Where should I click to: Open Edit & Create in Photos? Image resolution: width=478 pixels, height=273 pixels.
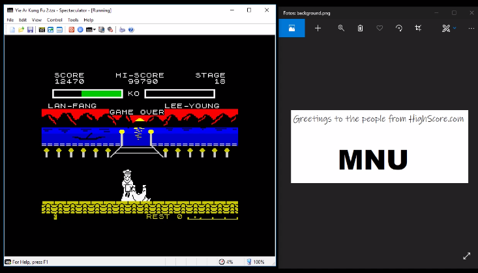pyautogui.click(x=446, y=28)
